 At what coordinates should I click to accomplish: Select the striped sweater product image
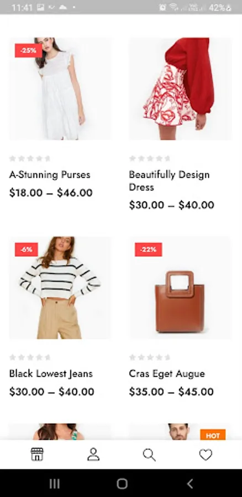[x=60, y=288]
